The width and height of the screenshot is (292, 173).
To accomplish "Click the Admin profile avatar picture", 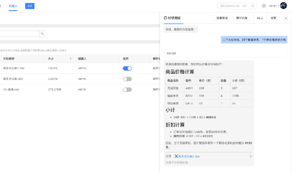I will 284,5.
